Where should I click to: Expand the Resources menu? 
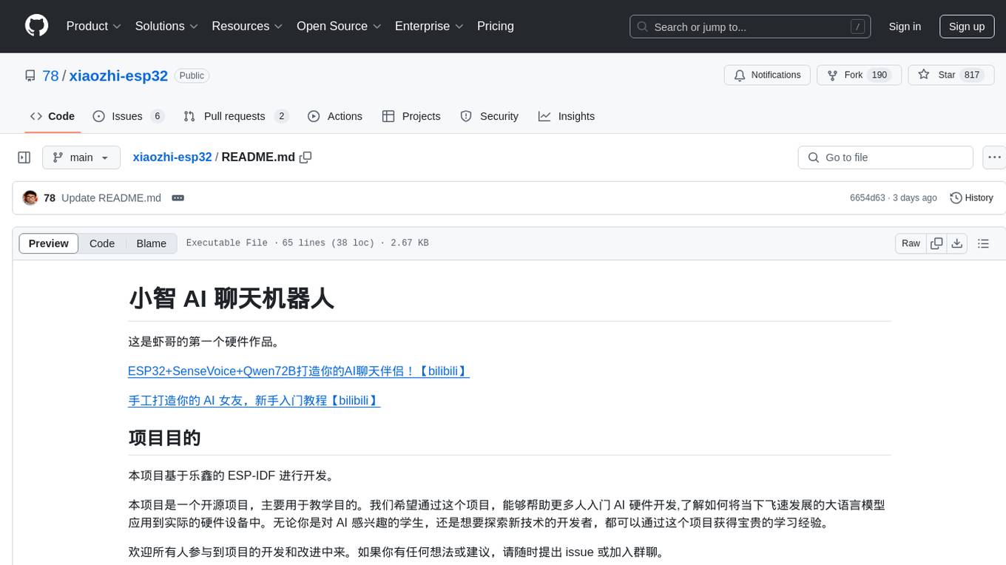coord(247,26)
